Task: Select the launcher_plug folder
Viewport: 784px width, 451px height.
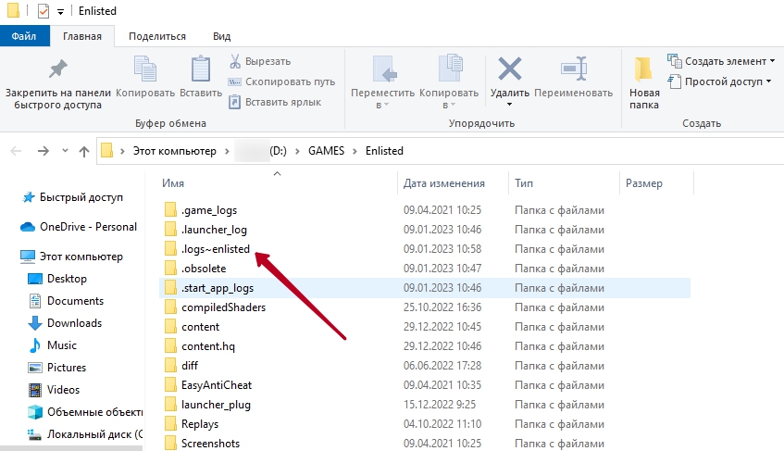Action: (x=216, y=405)
